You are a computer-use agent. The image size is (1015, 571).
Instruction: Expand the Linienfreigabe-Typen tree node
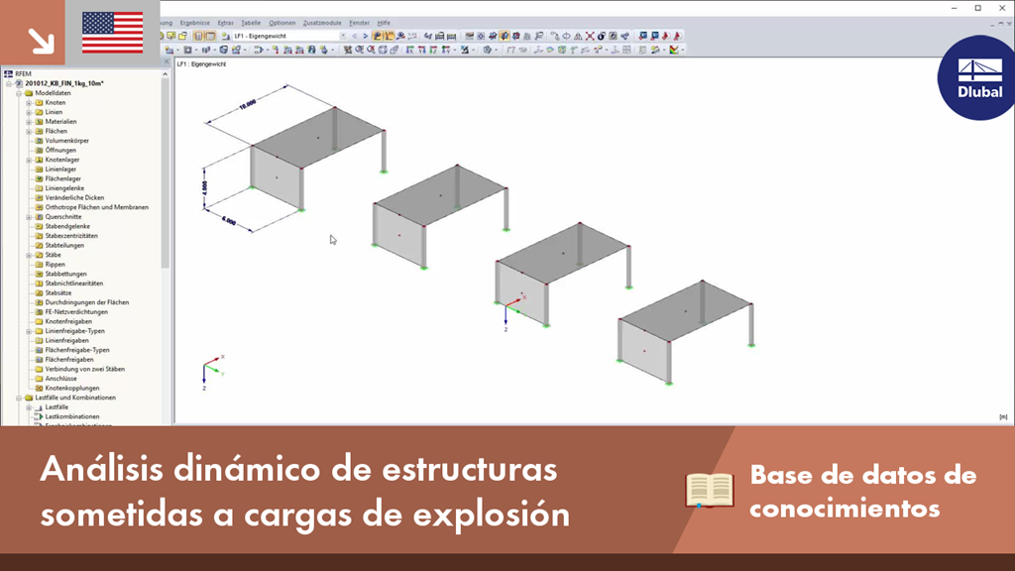(x=29, y=331)
